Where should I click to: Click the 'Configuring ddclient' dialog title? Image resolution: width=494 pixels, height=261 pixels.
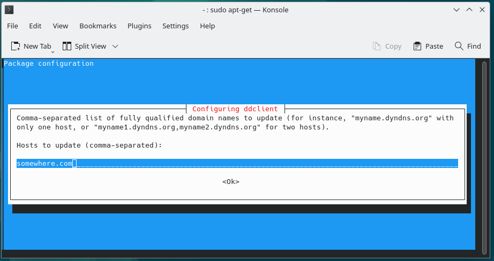(235, 109)
